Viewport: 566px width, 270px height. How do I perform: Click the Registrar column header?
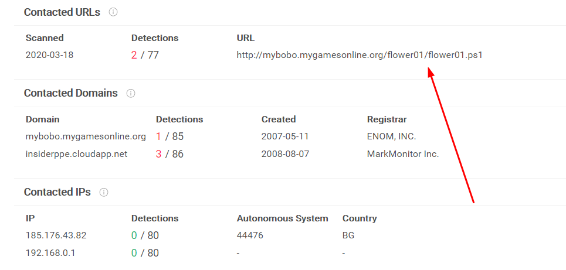coord(387,119)
